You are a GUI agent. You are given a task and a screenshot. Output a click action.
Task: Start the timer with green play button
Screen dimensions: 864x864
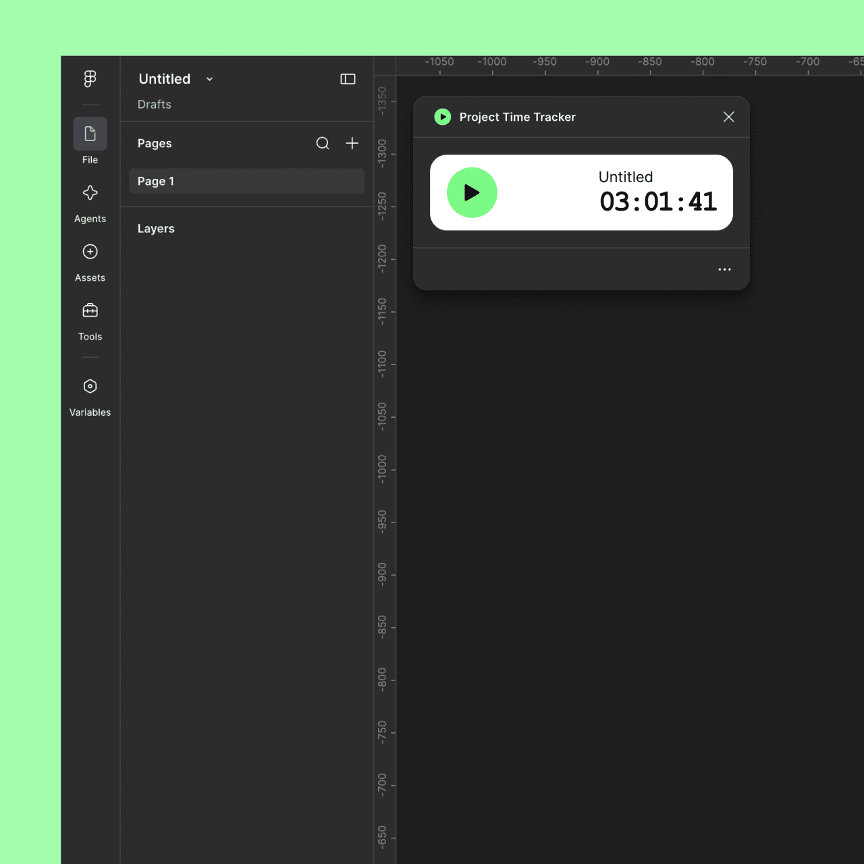(472, 192)
